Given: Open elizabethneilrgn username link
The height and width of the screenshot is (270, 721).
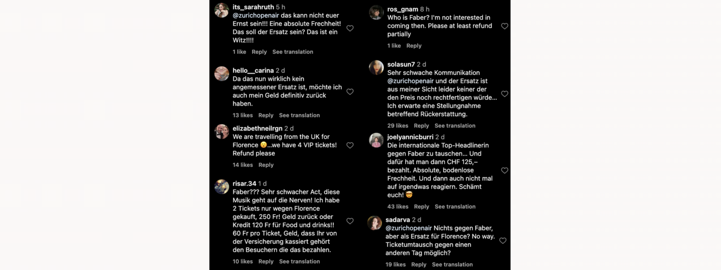Looking at the screenshot, I should tap(257, 128).
